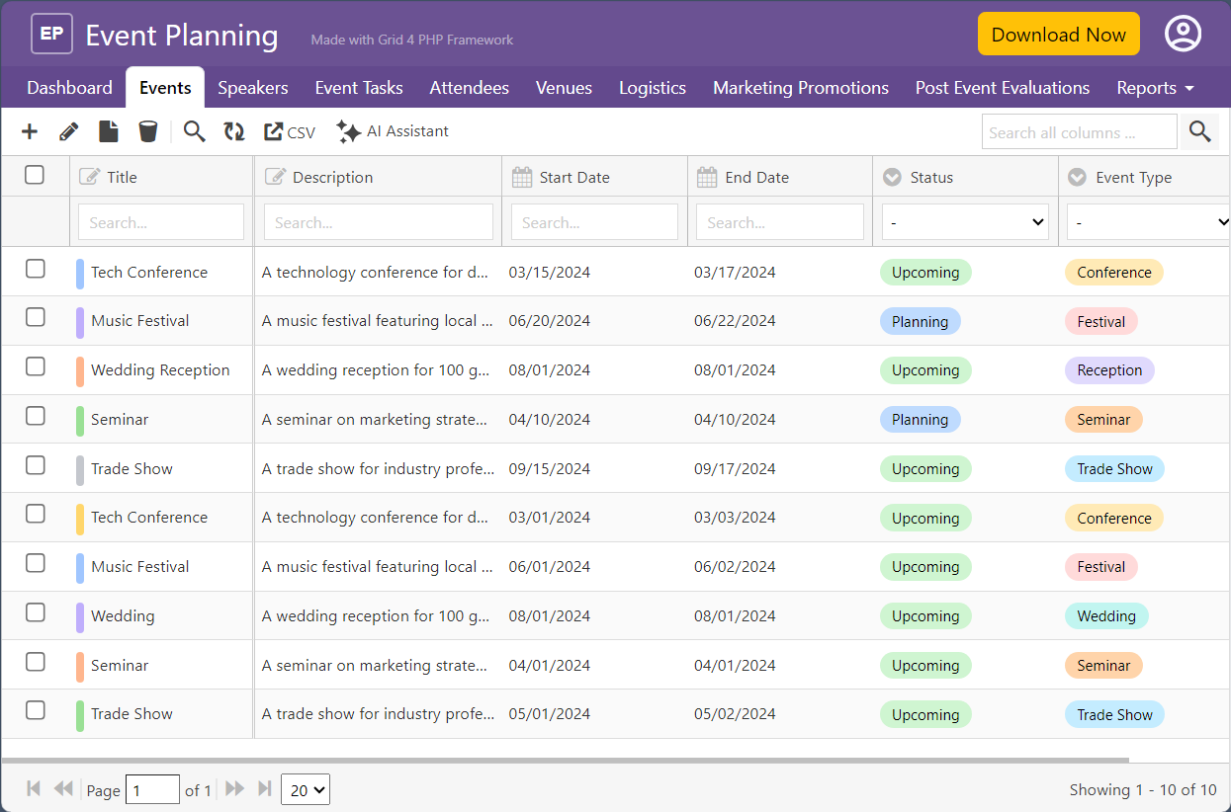Focus the Title column search field
Image resolution: width=1231 pixels, height=812 pixels.
click(161, 222)
